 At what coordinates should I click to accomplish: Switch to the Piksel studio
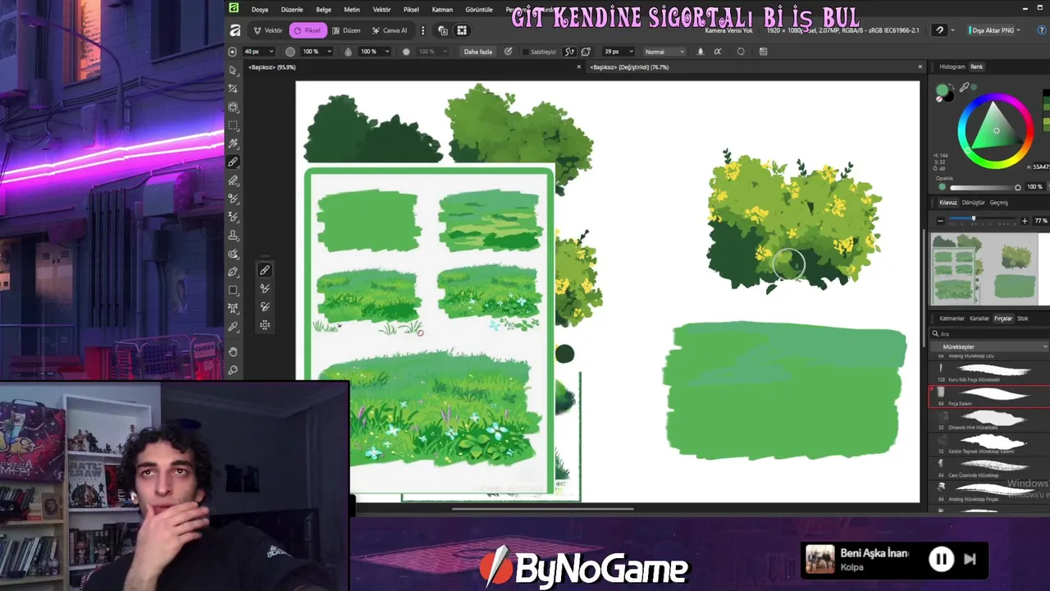[x=308, y=30]
